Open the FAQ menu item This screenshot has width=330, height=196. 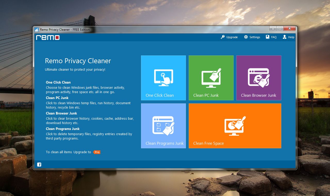(271, 37)
